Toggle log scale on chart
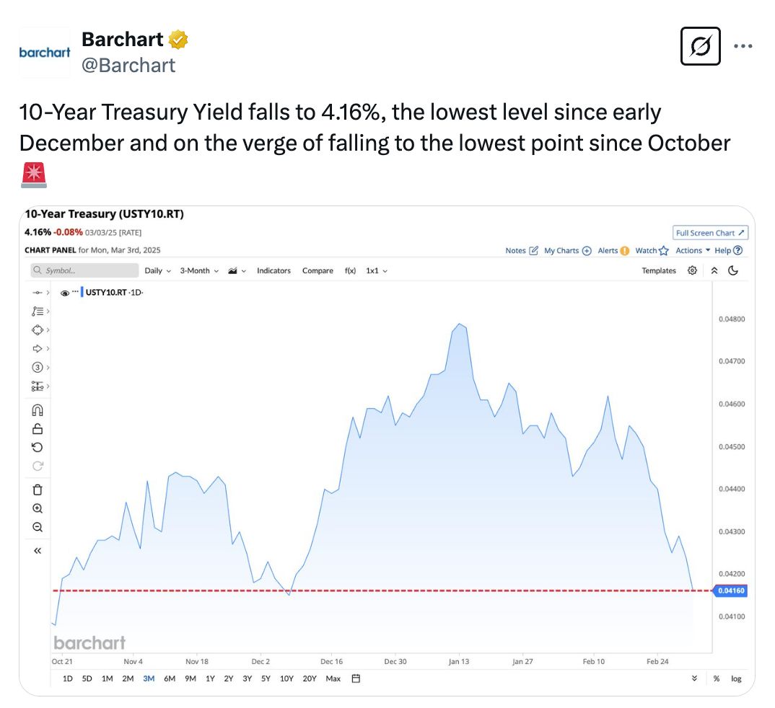775x708 pixels. tap(737, 679)
